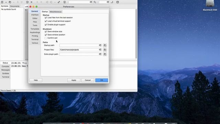Click the New file toolbar icon
Viewport: 220px width, 124px height.
pos(2,2)
